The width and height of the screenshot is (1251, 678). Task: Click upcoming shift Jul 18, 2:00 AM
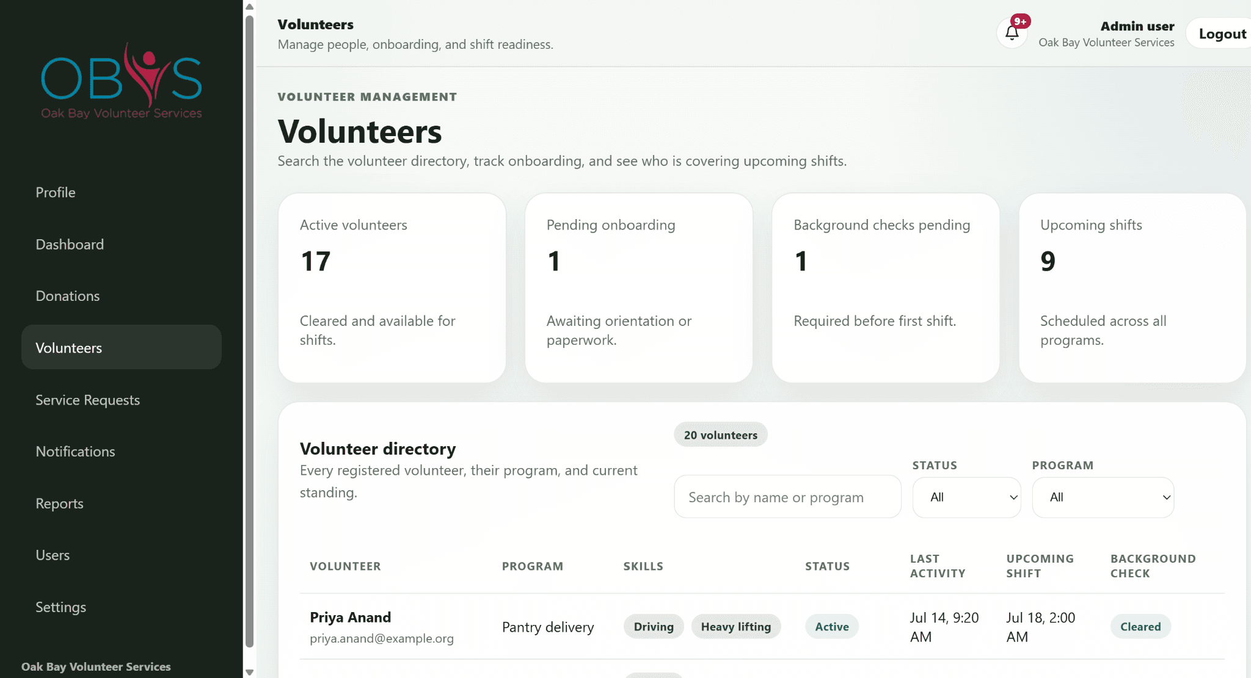coord(1041,627)
